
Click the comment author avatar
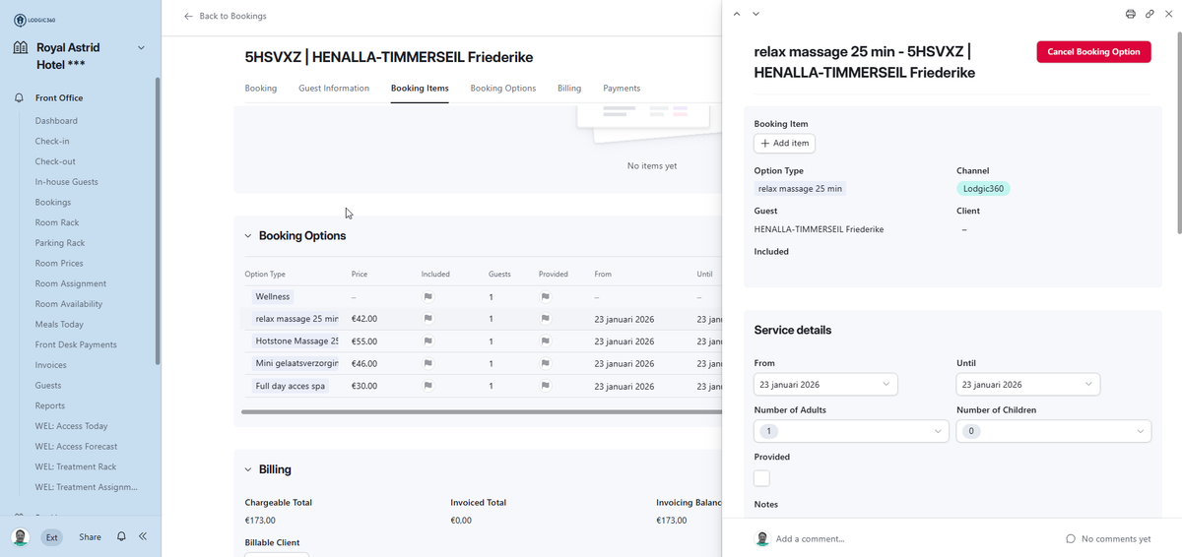coord(761,538)
